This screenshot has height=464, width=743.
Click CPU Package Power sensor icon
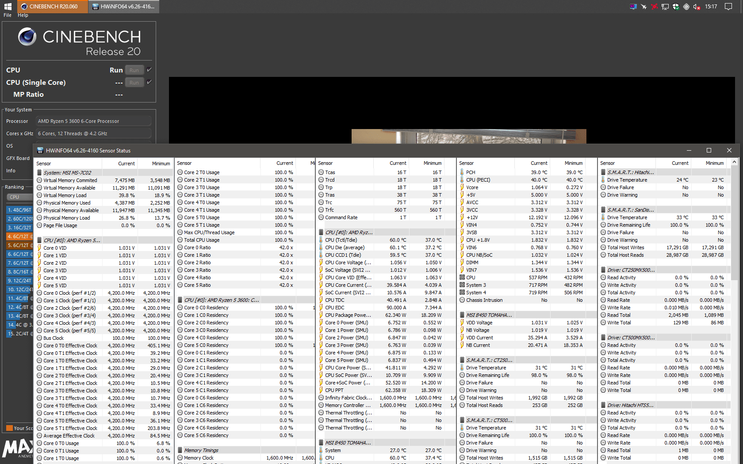click(321, 315)
